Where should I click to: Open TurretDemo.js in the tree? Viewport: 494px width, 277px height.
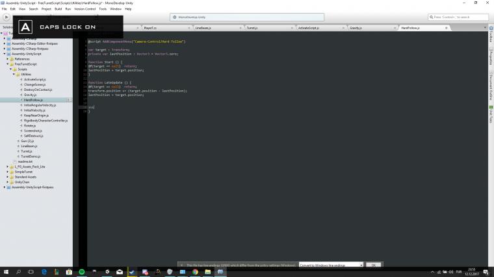tap(31, 156)
